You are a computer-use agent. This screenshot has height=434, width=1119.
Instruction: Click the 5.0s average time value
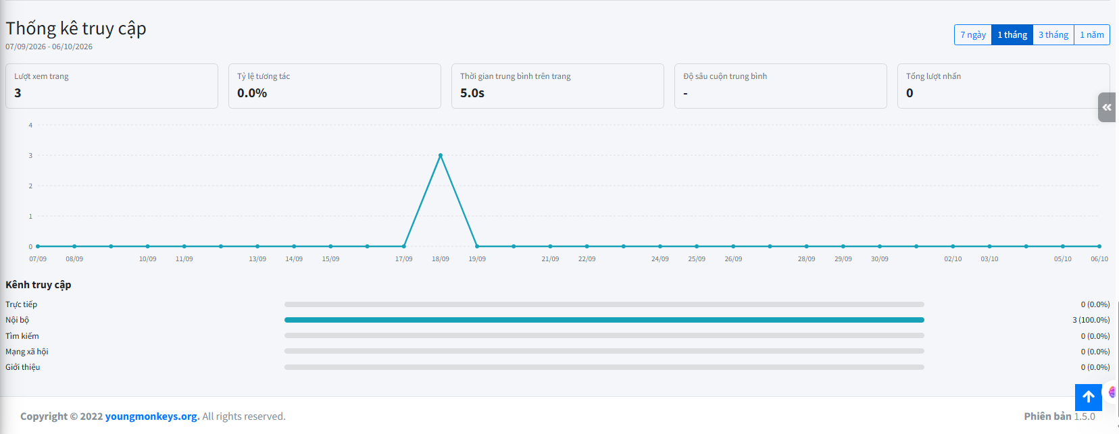click(x=472, y=93)
